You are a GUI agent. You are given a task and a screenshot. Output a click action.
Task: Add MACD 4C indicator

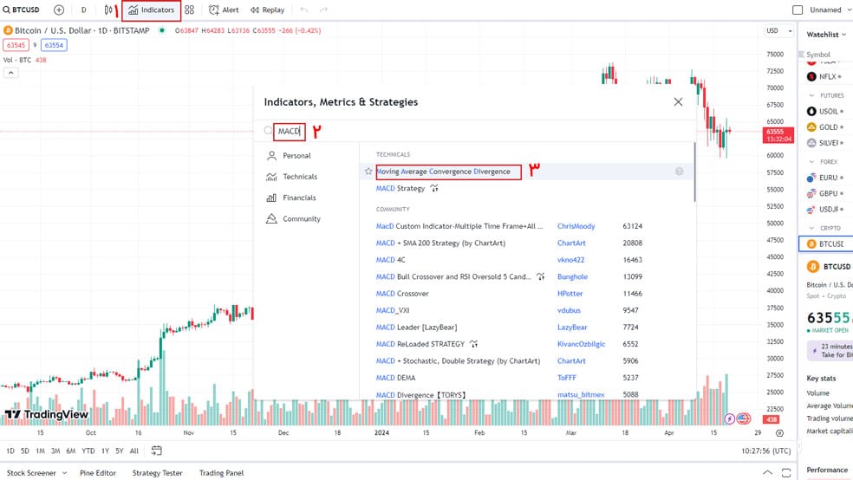click(x=391, y=260)
